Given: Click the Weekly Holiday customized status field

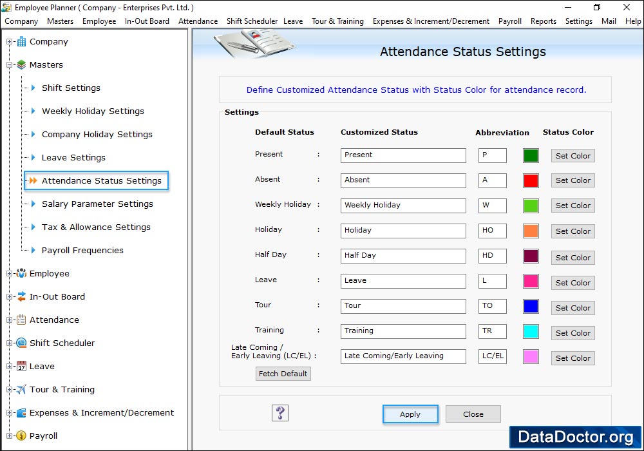Looking at the screenshot, I should tap(403, 206).
